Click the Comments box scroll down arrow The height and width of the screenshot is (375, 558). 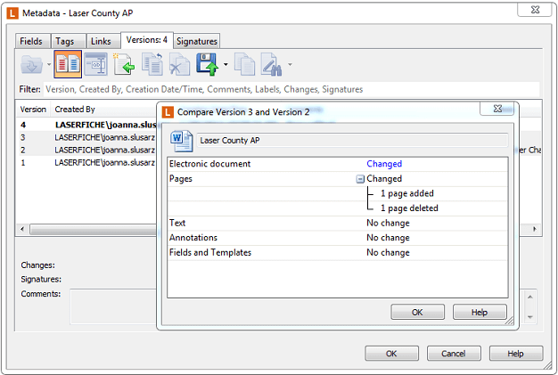click(529, 317)
